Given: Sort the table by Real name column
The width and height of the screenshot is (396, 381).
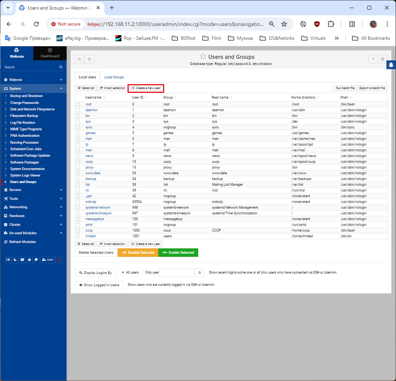Looking at the screenshot, I should tap(222, 97).
